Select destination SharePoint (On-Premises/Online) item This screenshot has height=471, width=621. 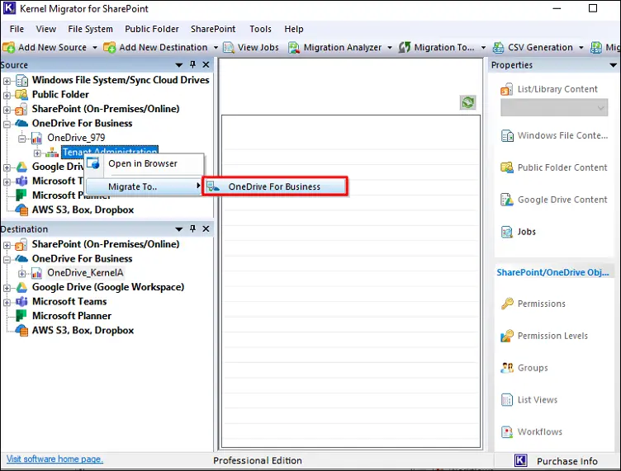pos(106,244)
